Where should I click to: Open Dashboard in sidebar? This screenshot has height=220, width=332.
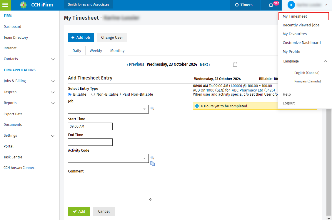point(12,27)
